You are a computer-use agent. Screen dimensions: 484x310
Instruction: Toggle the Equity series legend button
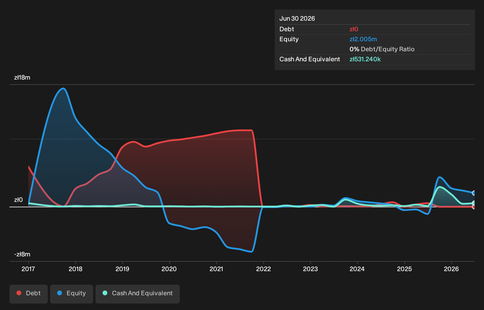pos(72,294)
